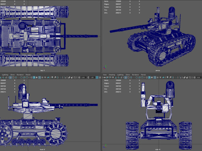Open Panels menu in front view panel

[x=28, y=75]
